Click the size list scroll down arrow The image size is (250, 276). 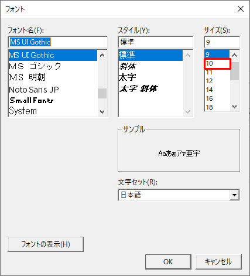click(x=235, y=107)
